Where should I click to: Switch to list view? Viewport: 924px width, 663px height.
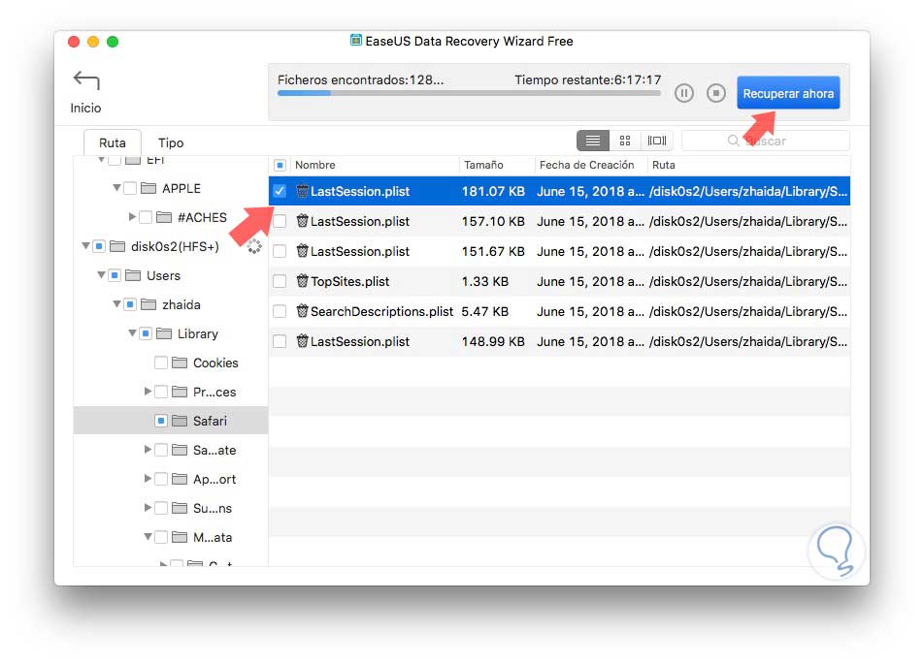593,141
